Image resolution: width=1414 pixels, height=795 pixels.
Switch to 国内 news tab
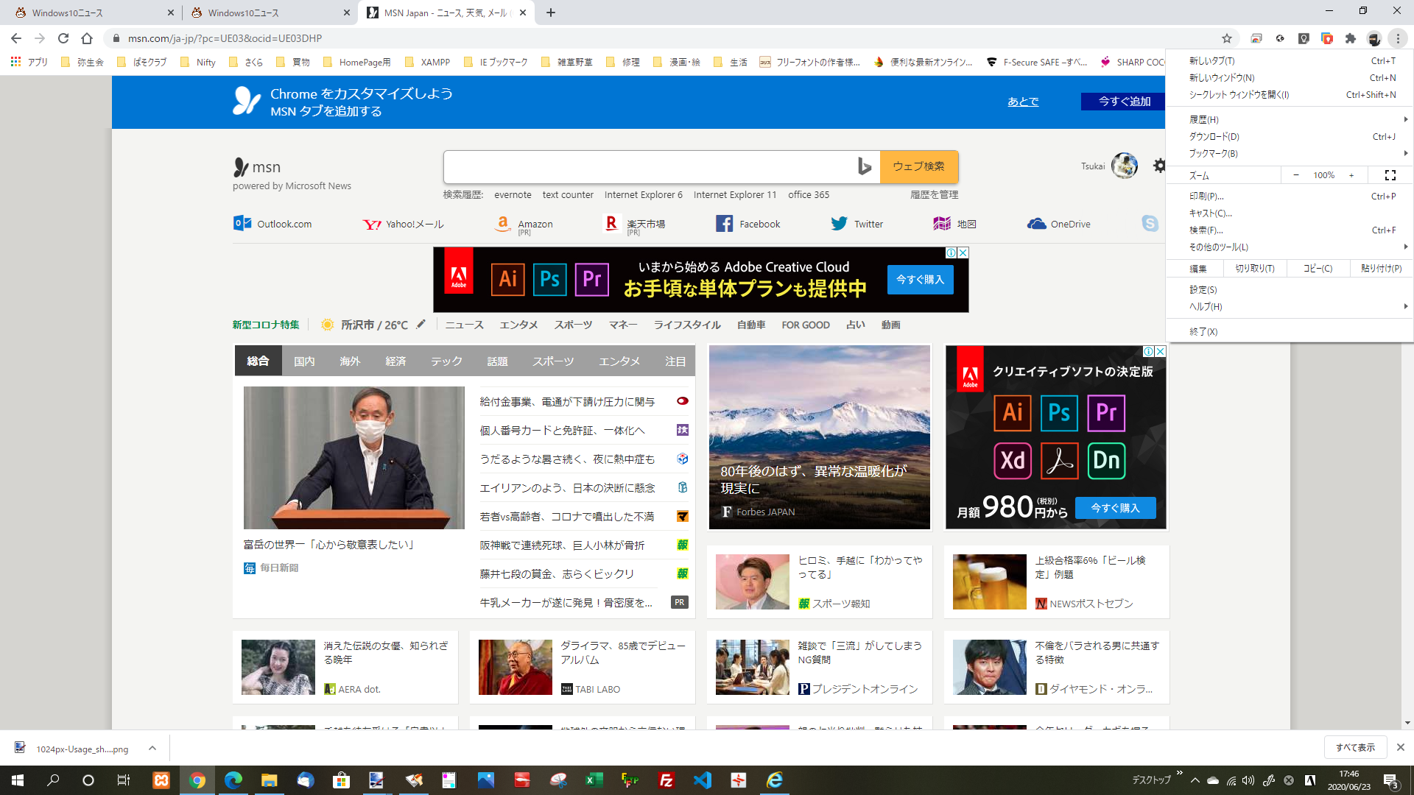(x=304, y=361)
